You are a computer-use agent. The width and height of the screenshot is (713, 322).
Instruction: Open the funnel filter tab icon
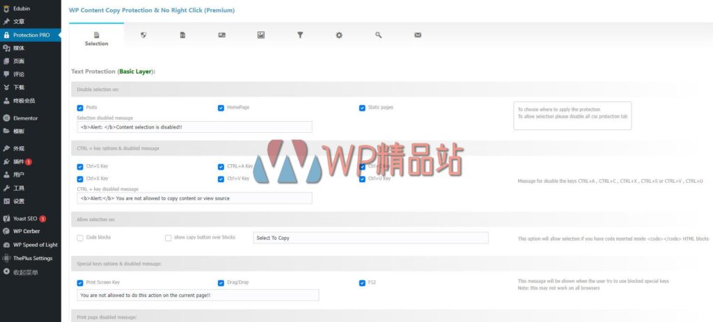pyautogui.click(x=300, y=35)
